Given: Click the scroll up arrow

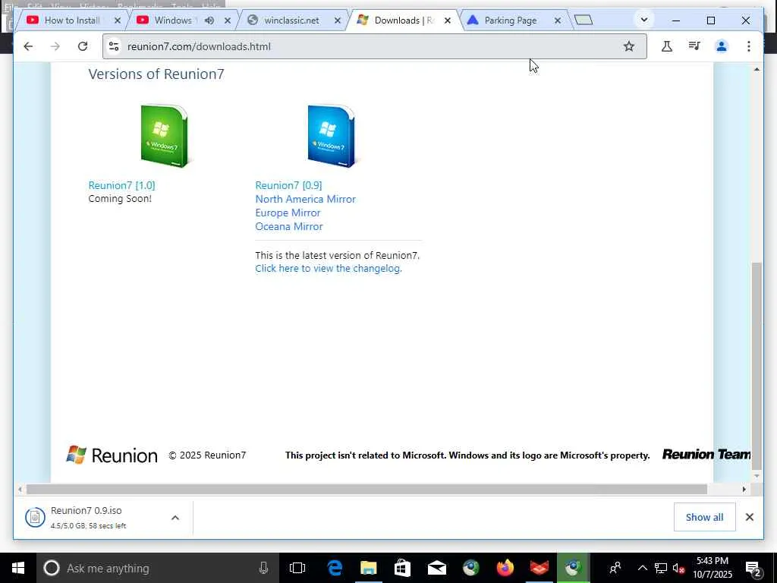Looking at the screenshot, I should (757, 69).
